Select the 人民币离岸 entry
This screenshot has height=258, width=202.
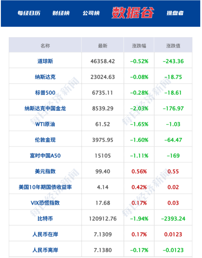coord(45,250)
